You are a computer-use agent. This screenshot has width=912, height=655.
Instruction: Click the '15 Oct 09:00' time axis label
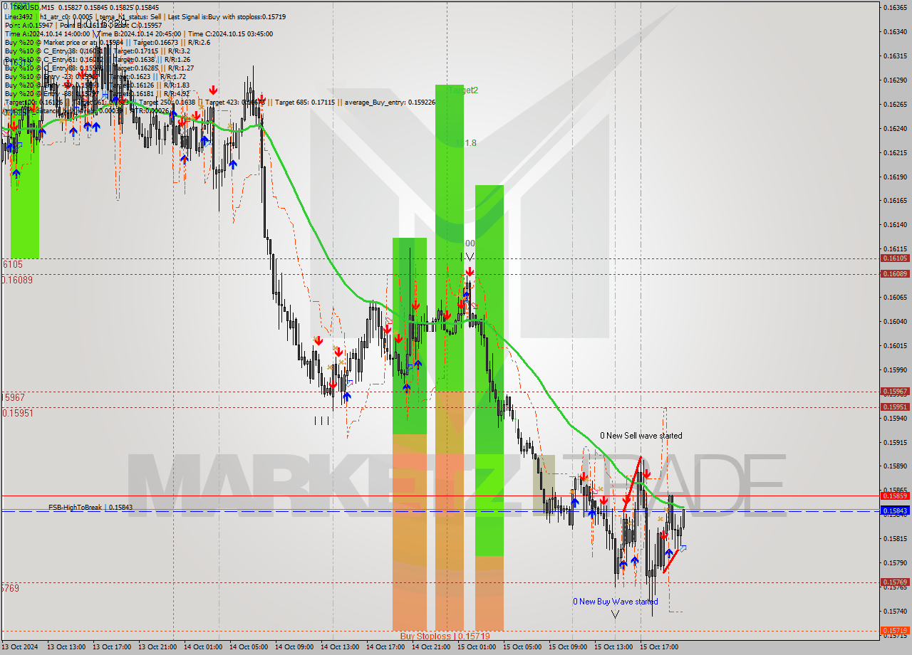point(568,647)
